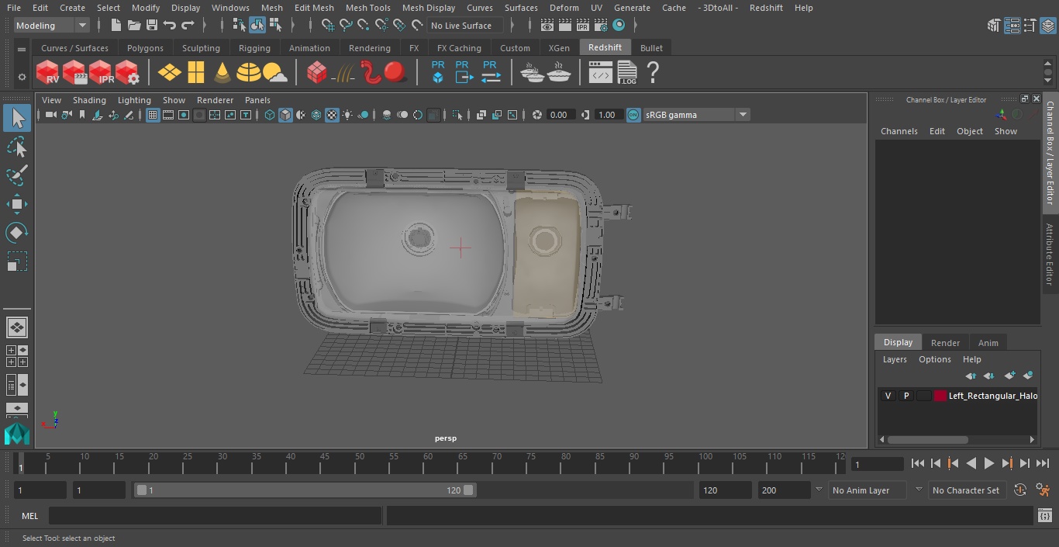Activate the Scale tool in toolbox

pos(17,261)
